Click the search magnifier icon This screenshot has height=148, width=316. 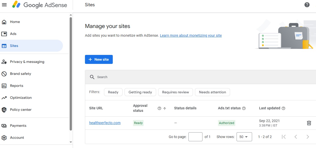point(92,77)
